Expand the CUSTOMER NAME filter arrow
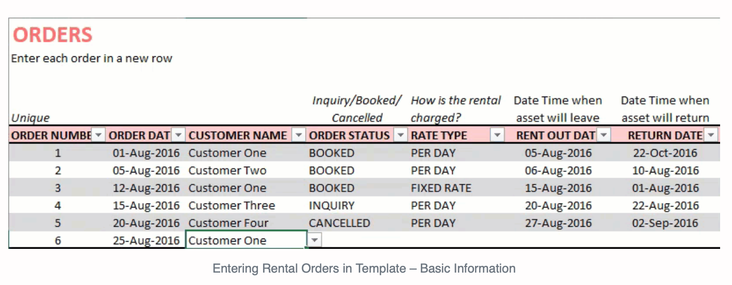Screen dimensions: 732x285 click(298, 135)
